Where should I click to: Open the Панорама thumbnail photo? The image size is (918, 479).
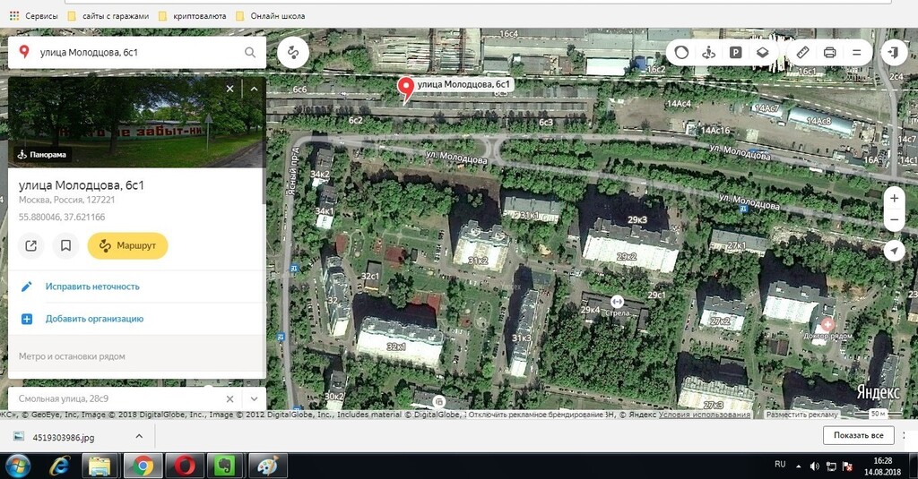[134, 121]
